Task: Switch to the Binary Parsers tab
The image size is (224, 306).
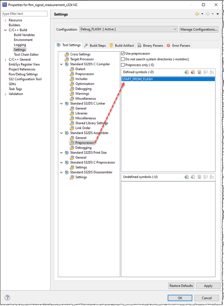Action: (x=150, y=45)
